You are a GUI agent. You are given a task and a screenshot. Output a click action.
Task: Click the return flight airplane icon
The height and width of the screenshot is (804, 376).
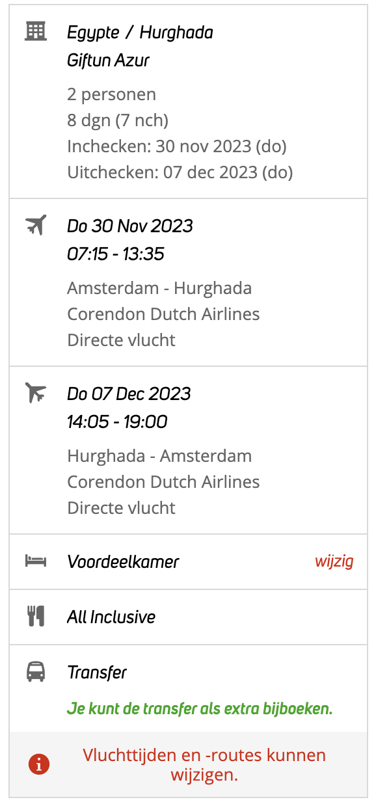[36, 393]
